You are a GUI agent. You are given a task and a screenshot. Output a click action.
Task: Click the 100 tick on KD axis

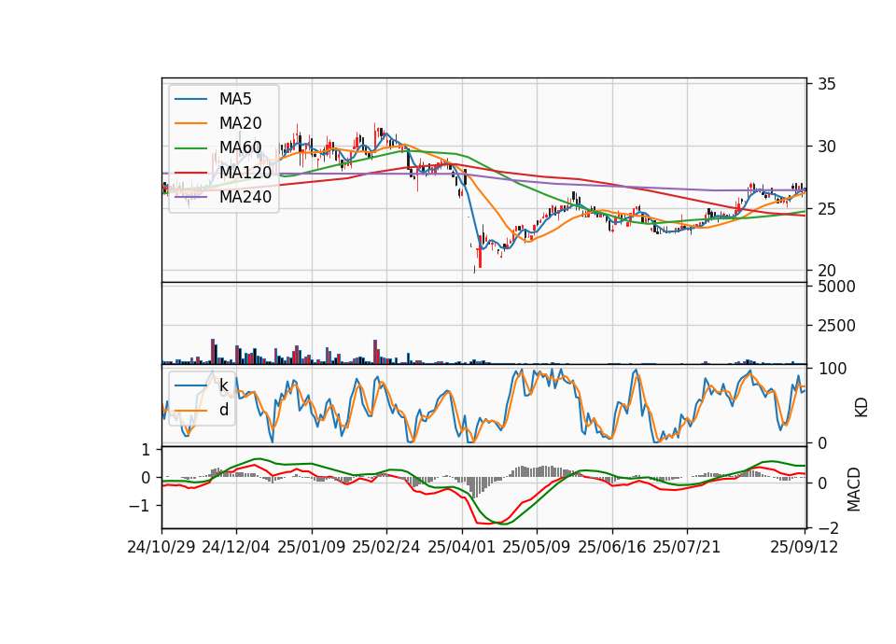click(833, 369)
